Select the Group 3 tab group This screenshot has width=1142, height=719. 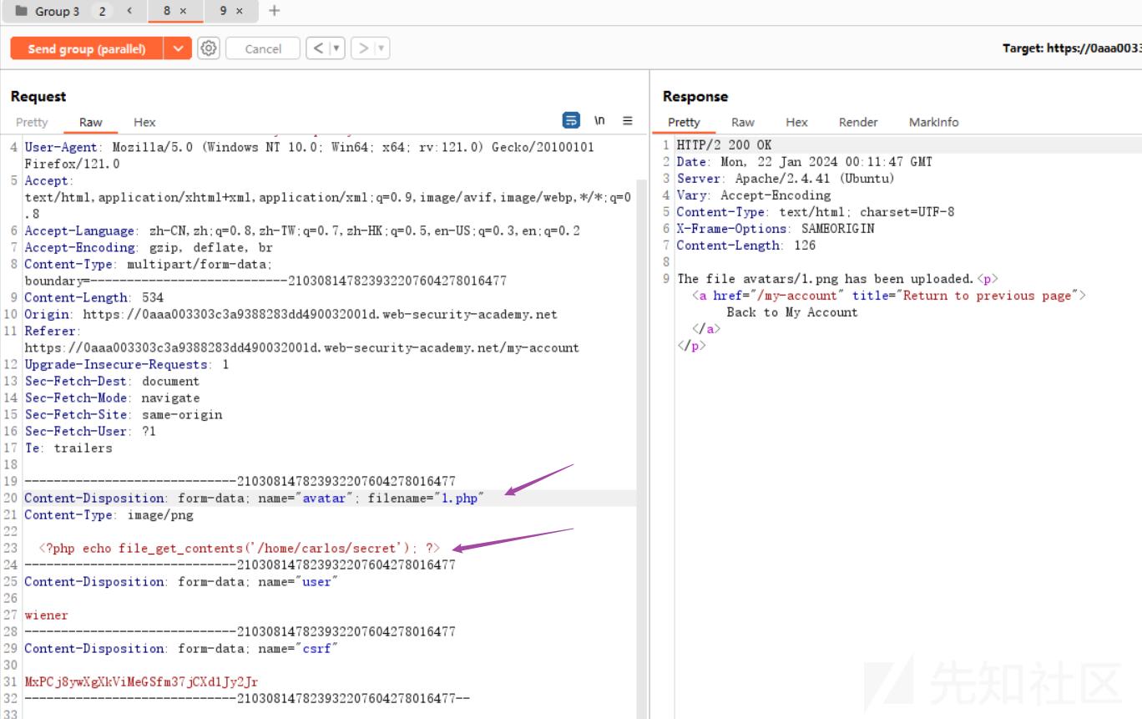point(58,11)
